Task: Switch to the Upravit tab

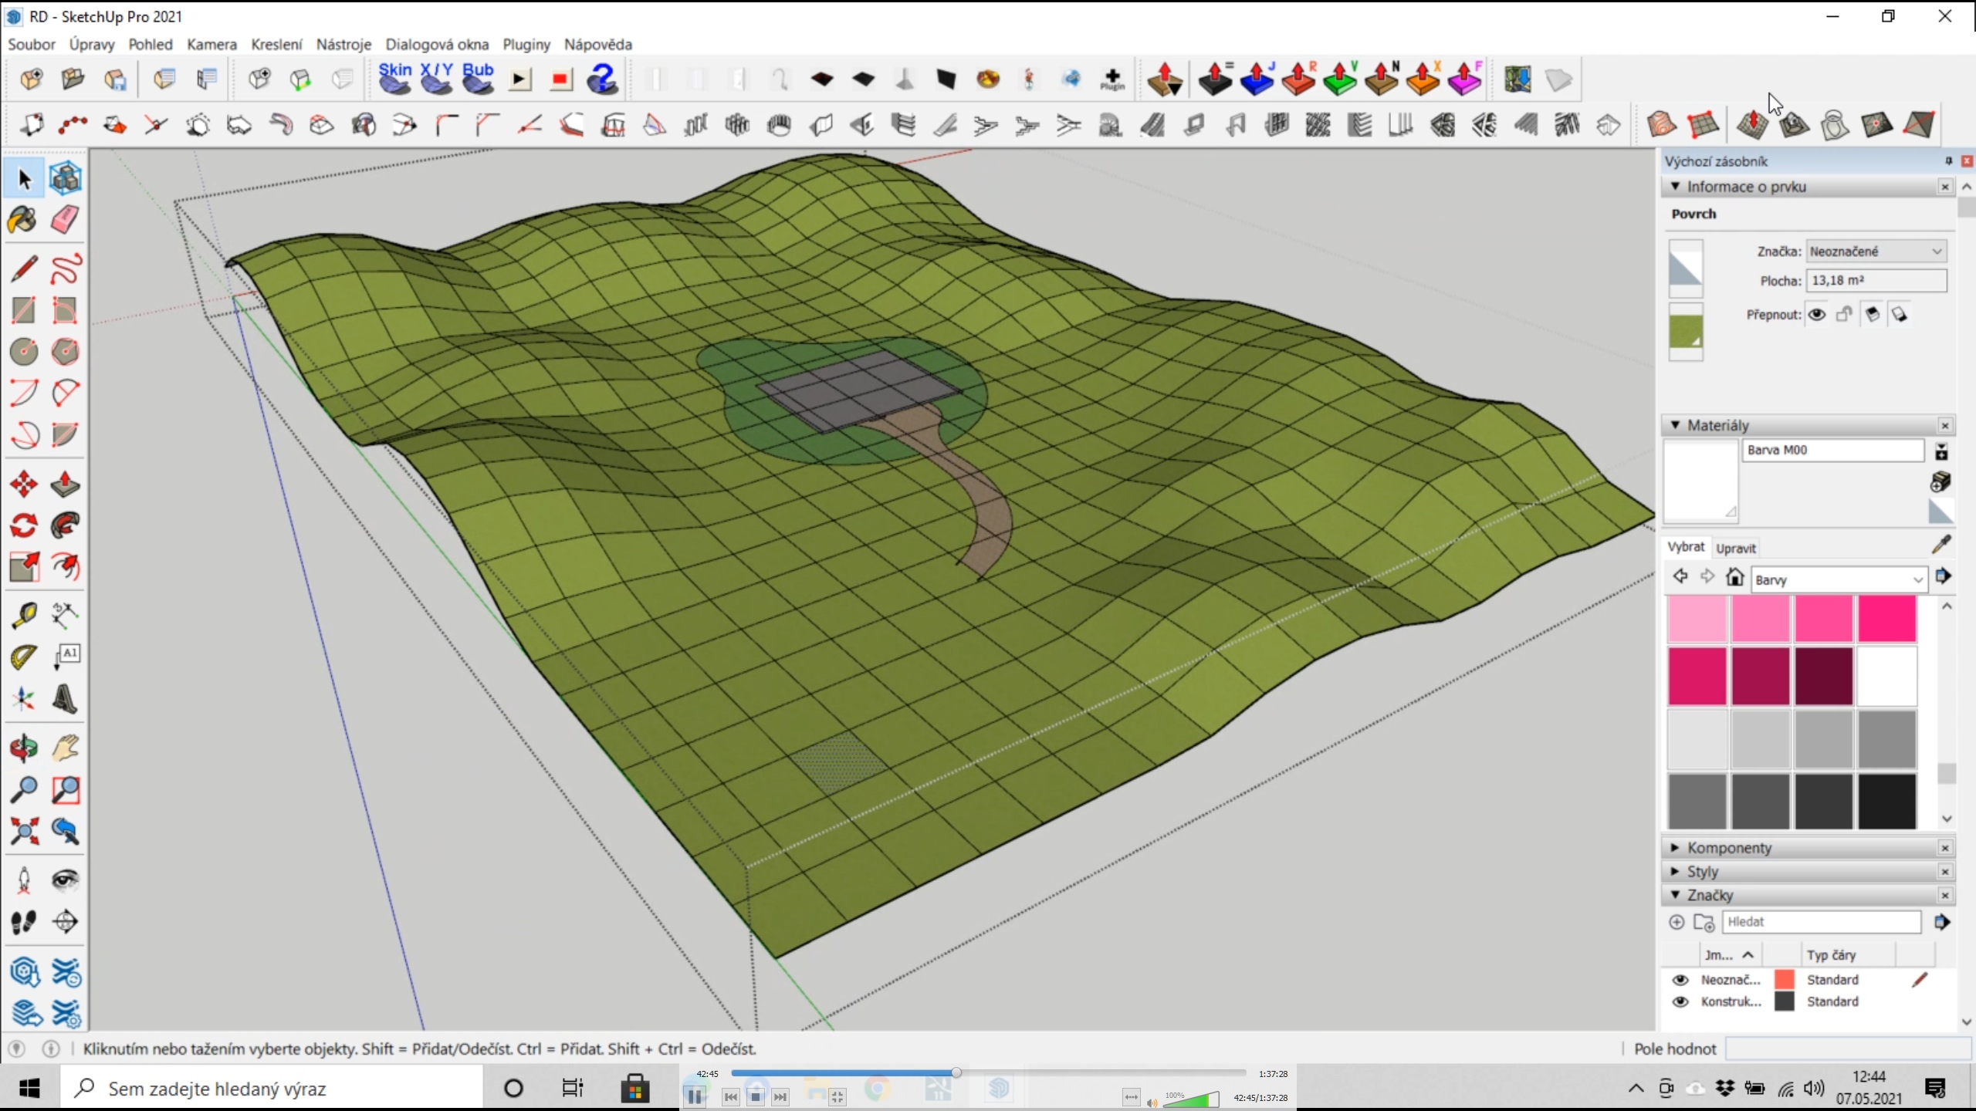Action: (1736, 548)
